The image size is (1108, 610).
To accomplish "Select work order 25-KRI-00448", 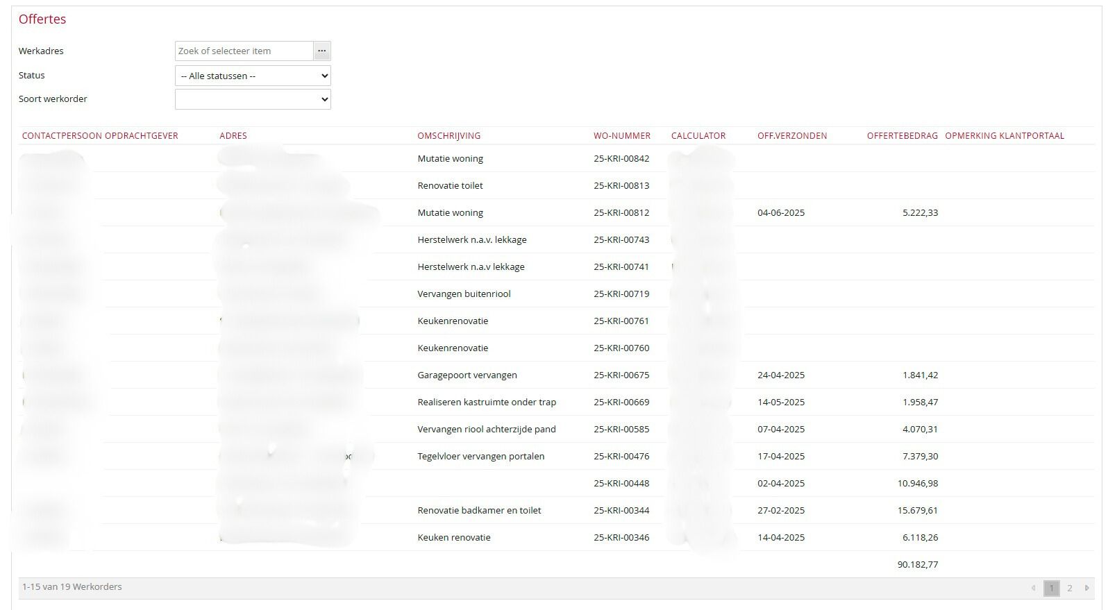I will 621,484.
